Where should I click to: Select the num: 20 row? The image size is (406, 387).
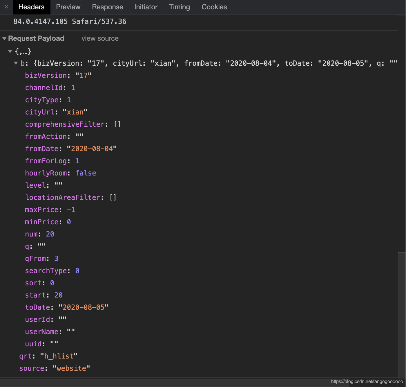tap(40, 234)
